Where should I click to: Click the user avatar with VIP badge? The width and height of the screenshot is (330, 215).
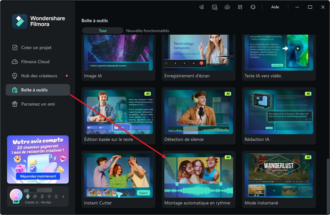(x=16, y=196)
